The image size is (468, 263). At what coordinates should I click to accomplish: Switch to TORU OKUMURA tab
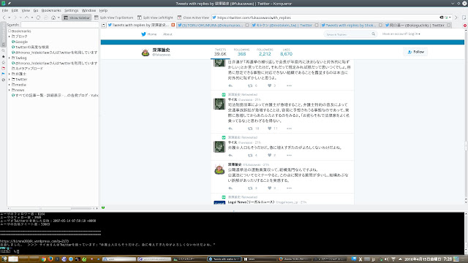pos(213,26)
